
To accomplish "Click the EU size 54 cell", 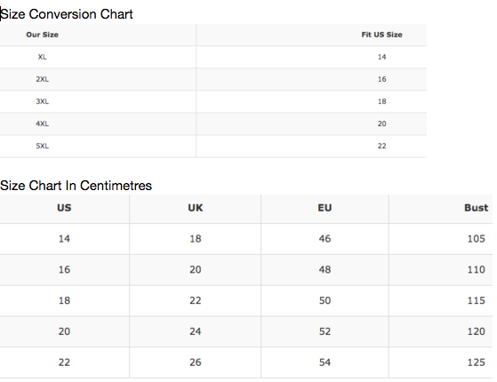I will click(325, 362).
